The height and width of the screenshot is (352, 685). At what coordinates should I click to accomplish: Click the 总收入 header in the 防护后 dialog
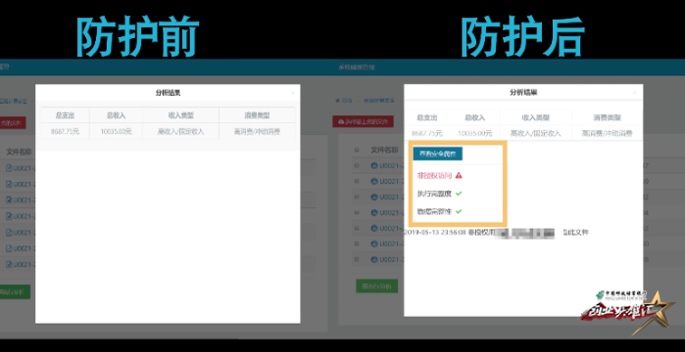click(475, 117)
